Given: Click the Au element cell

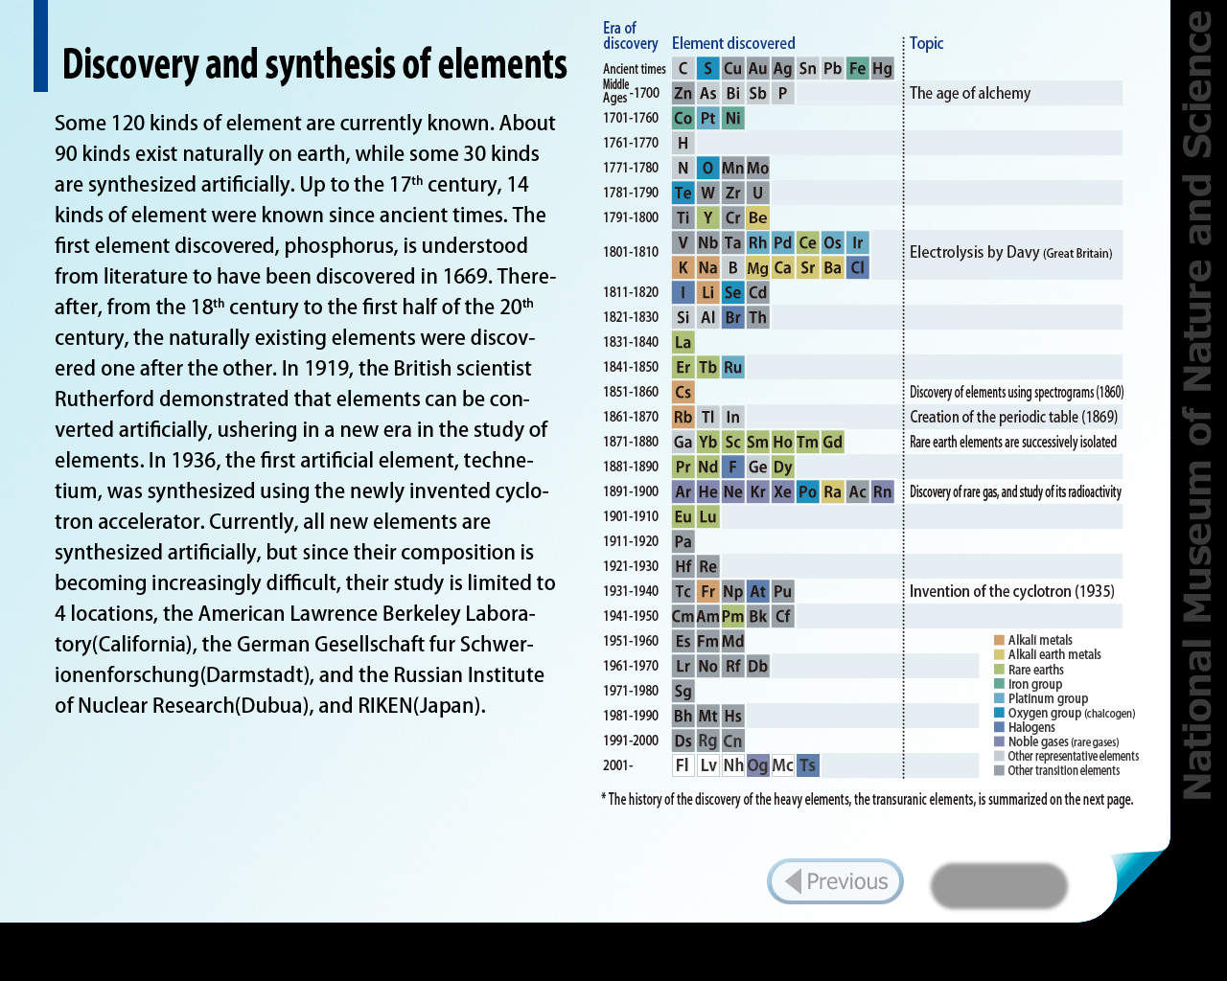Looking at the screenshot, I should pos(757,68).
